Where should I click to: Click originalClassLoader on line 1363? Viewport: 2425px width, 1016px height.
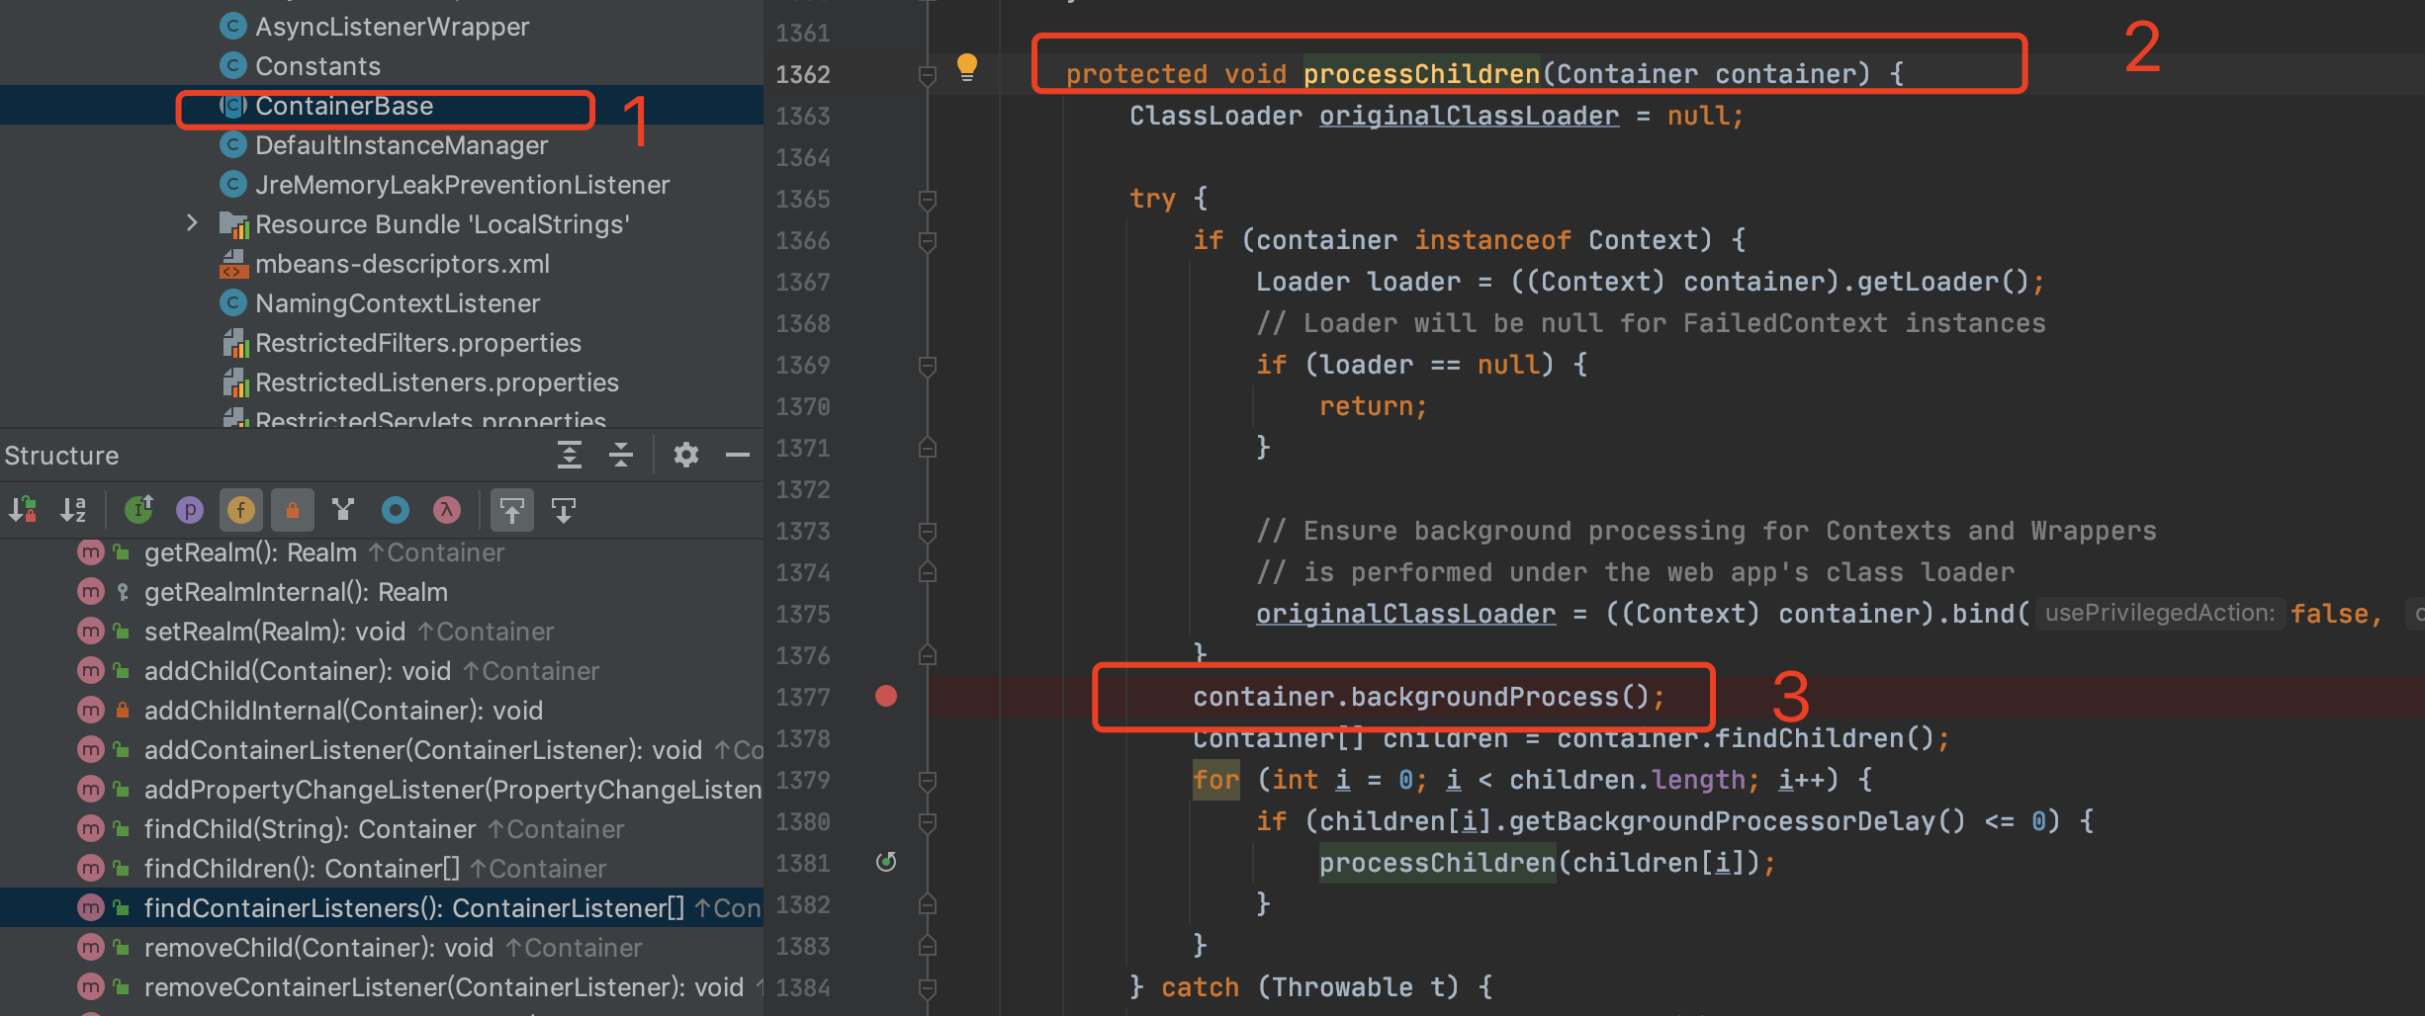click(1469, 116)
